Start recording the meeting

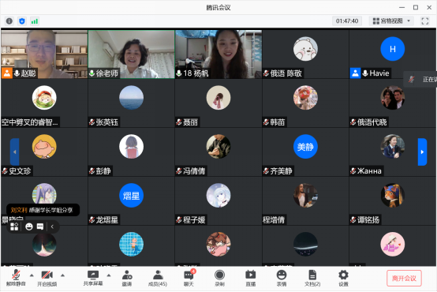219,278
